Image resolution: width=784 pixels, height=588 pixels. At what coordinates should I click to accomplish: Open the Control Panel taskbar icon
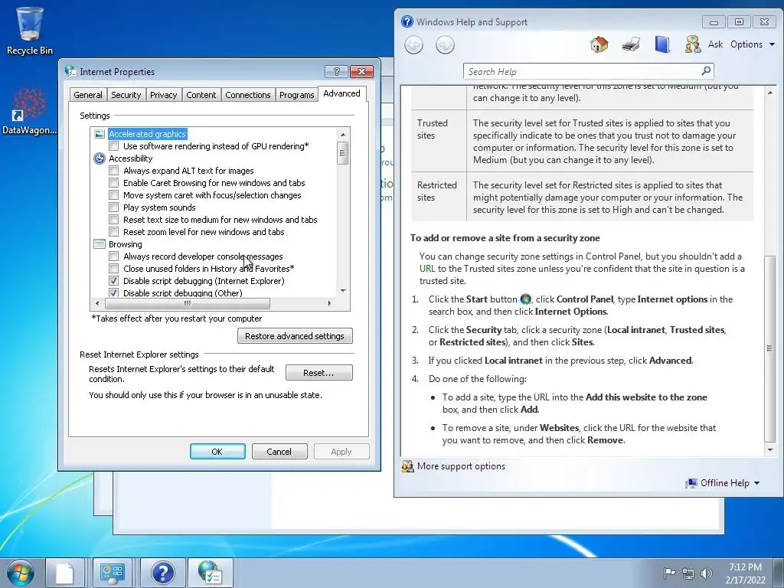(x=113, y=573)
